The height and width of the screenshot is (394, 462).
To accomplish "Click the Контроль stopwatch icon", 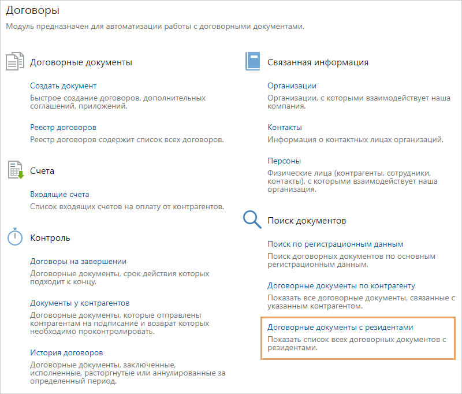I will pyautogui.click(x=15, y=237).
